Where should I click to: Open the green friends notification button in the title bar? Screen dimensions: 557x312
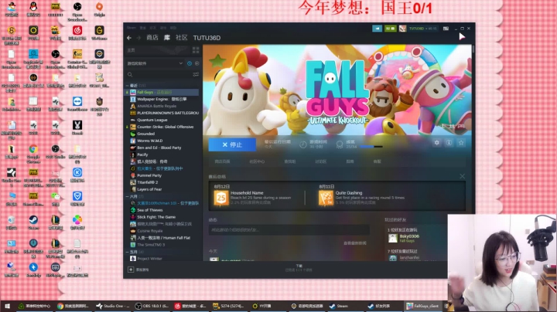(390, 29)
